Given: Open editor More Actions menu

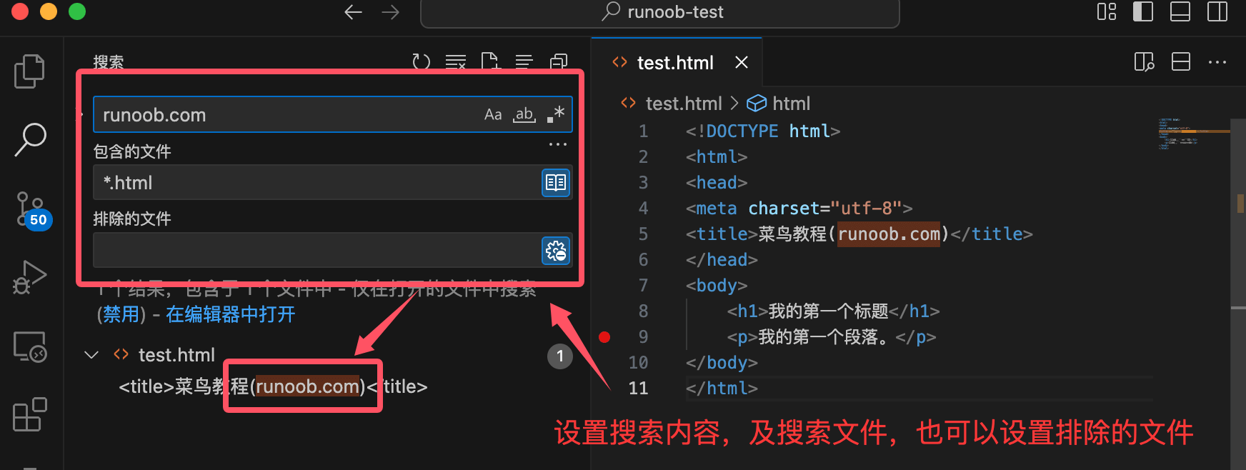Looking at the screenshot, I should (1217, 62).
